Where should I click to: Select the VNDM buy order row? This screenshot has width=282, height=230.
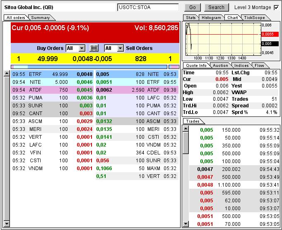pos(52,168)
